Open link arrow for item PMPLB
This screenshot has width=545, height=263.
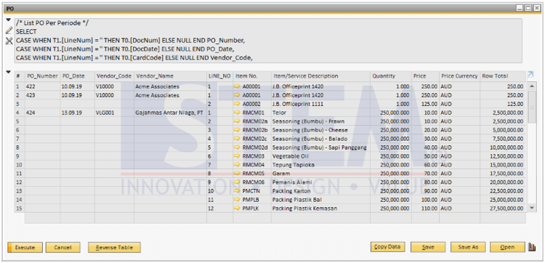point(238,199)
